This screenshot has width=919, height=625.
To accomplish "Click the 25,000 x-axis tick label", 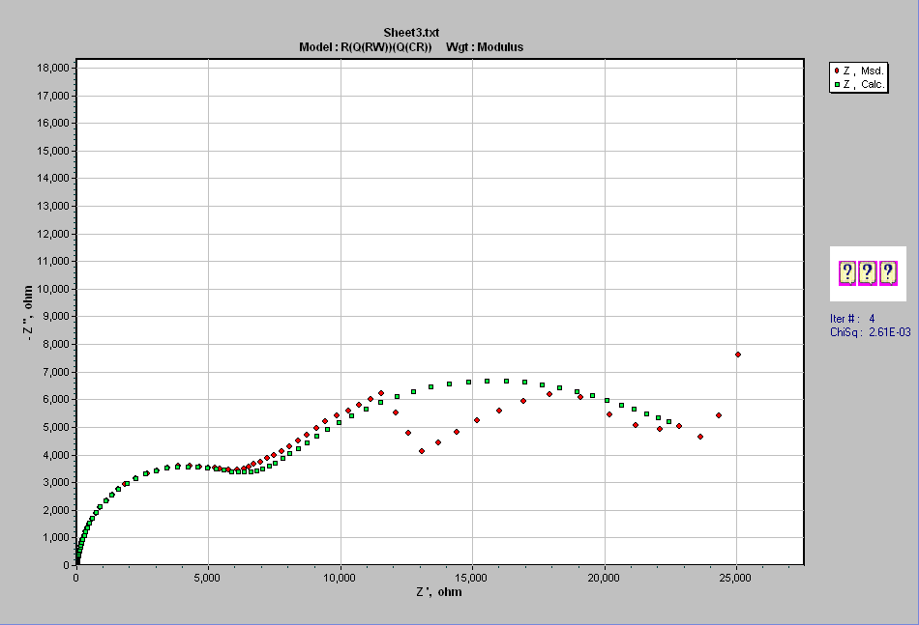I will point(734,579).
